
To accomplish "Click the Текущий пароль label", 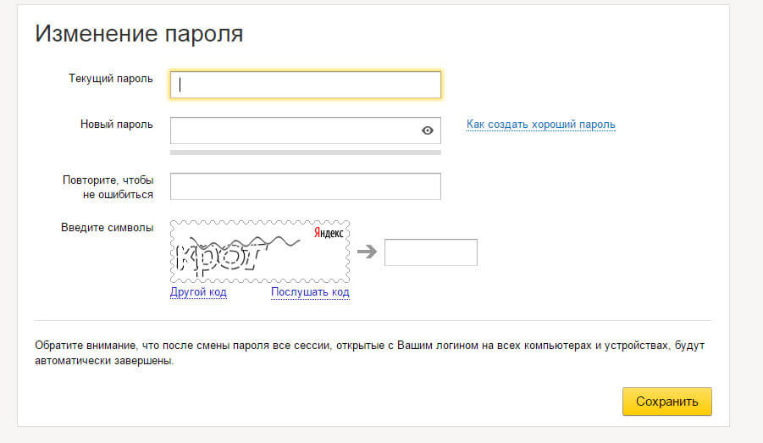I will tap(110, 79).
